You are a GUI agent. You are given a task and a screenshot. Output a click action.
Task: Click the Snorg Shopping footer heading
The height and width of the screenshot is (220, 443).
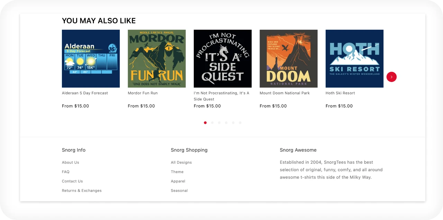(189, 150)
